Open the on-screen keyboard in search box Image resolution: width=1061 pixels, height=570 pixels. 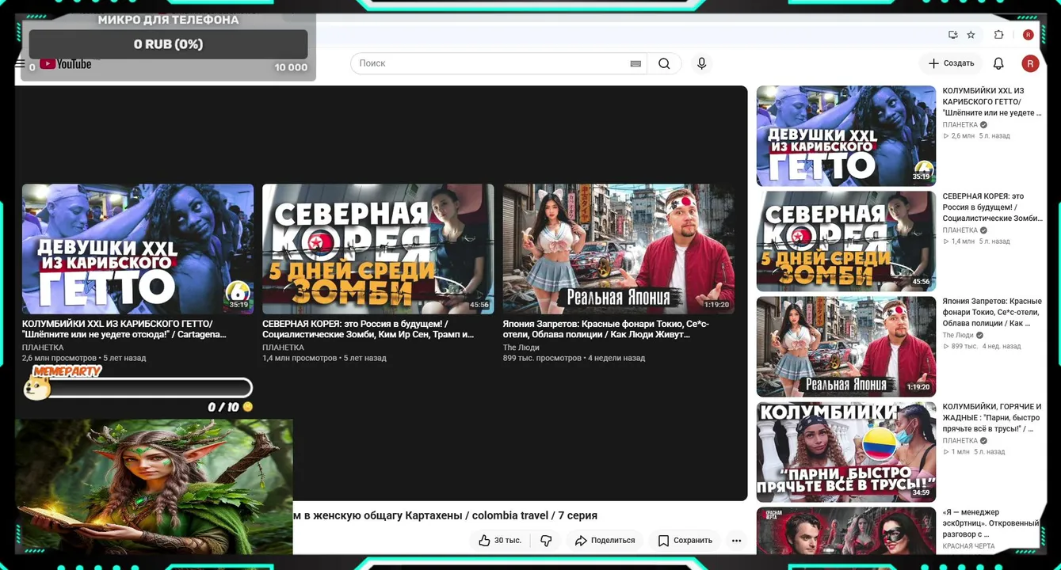point(635,63)
